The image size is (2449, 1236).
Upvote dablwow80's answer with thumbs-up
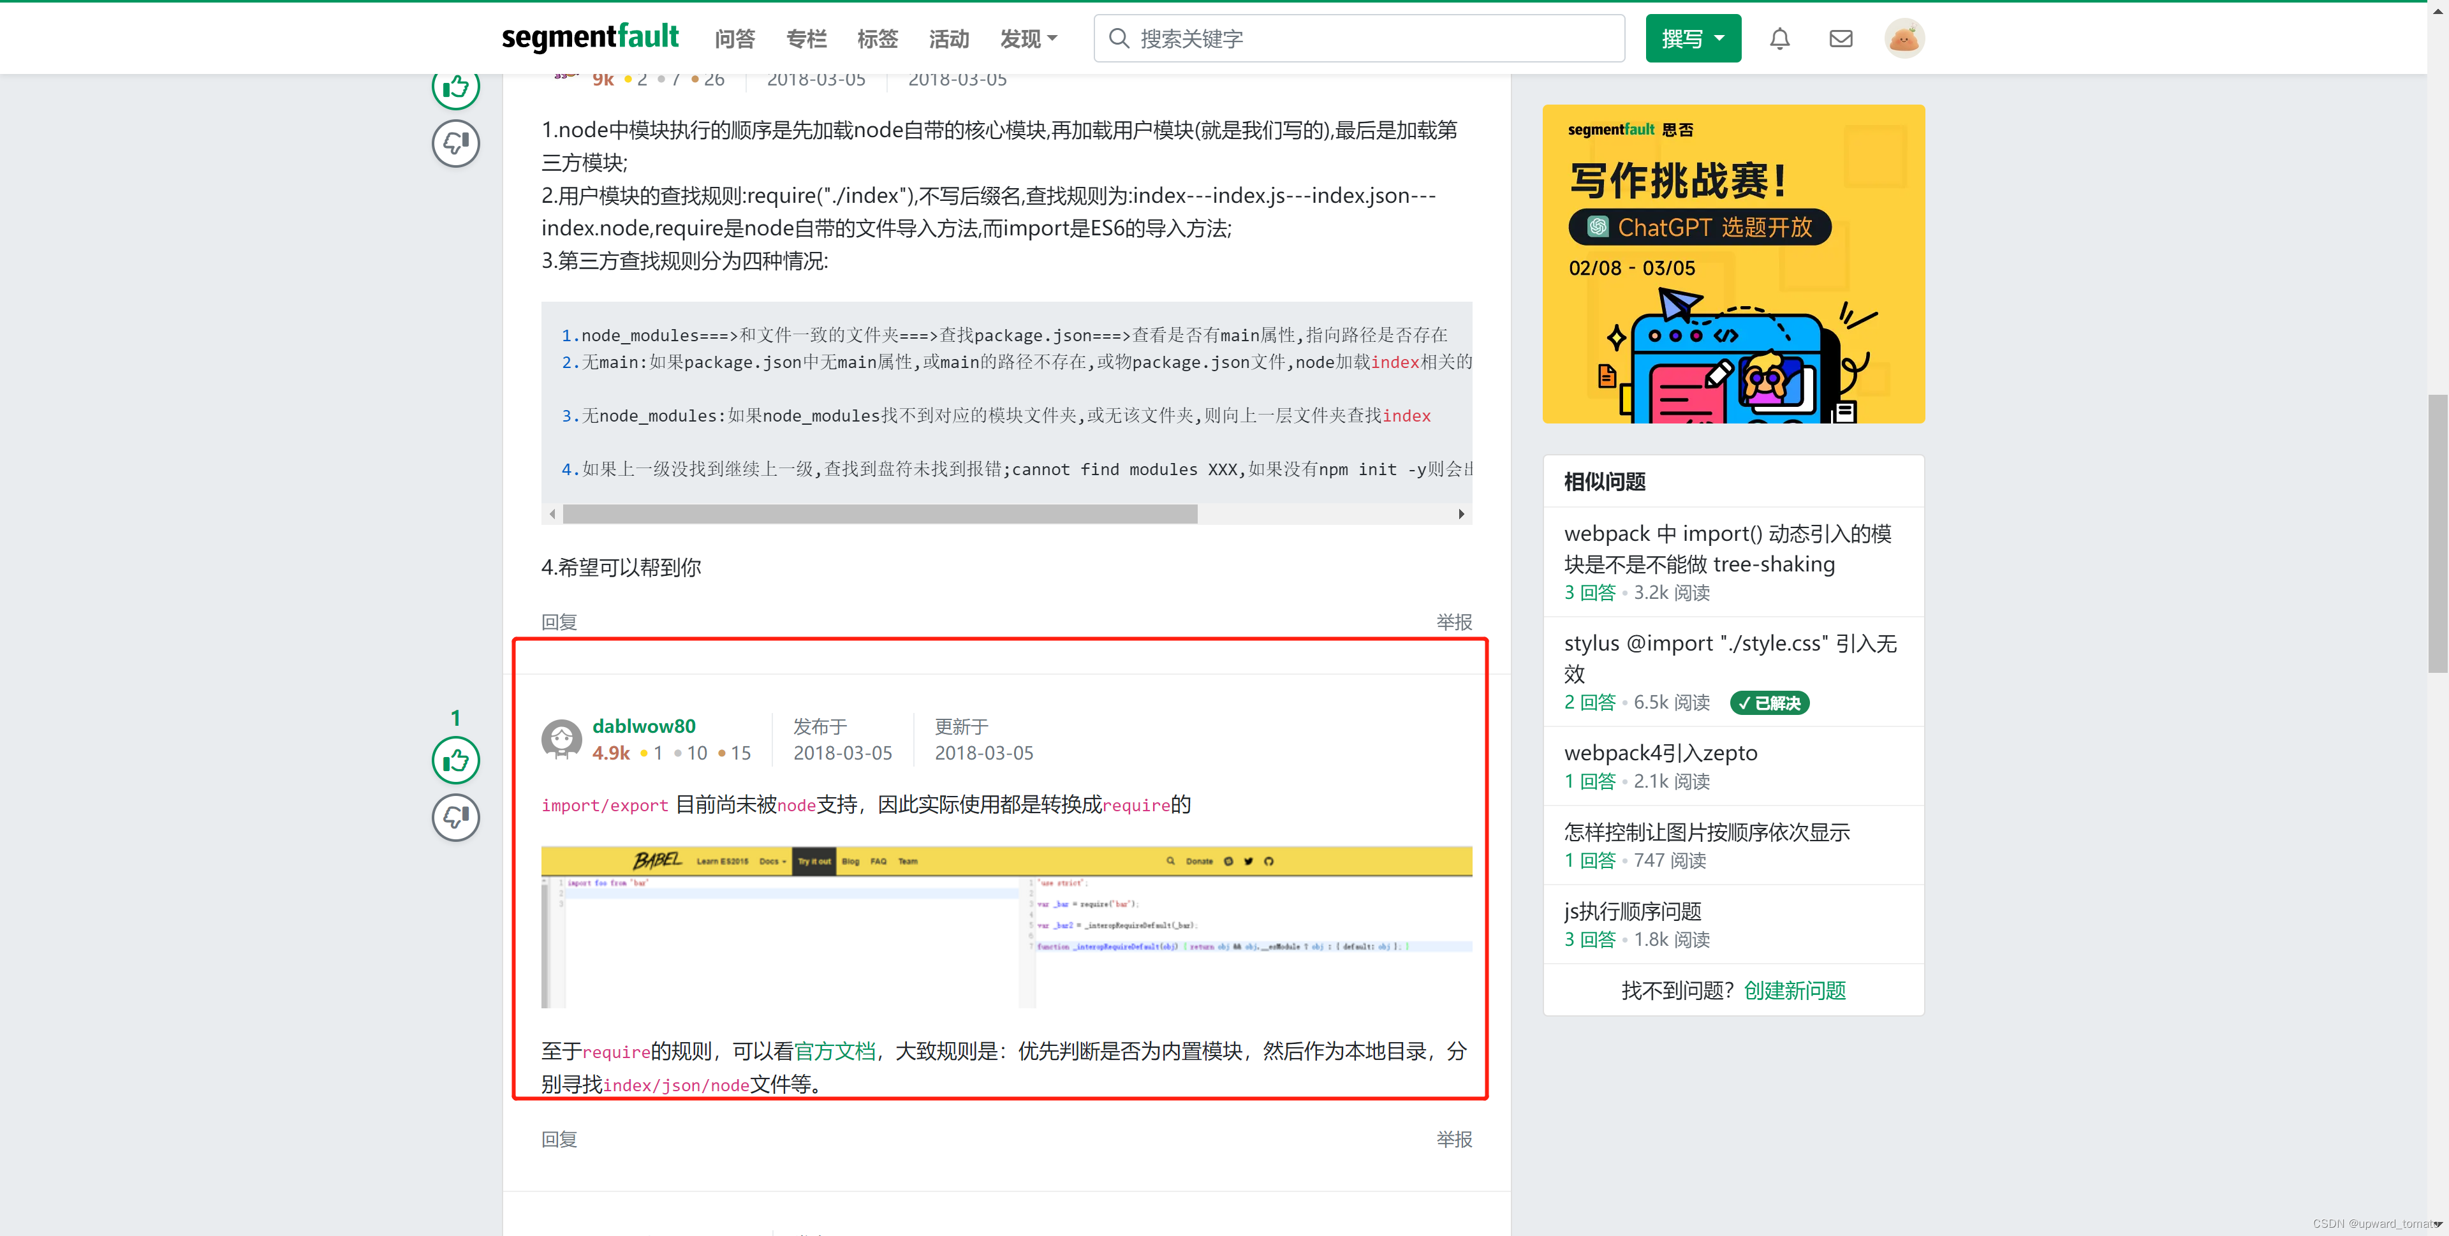(x=455, y=760)
